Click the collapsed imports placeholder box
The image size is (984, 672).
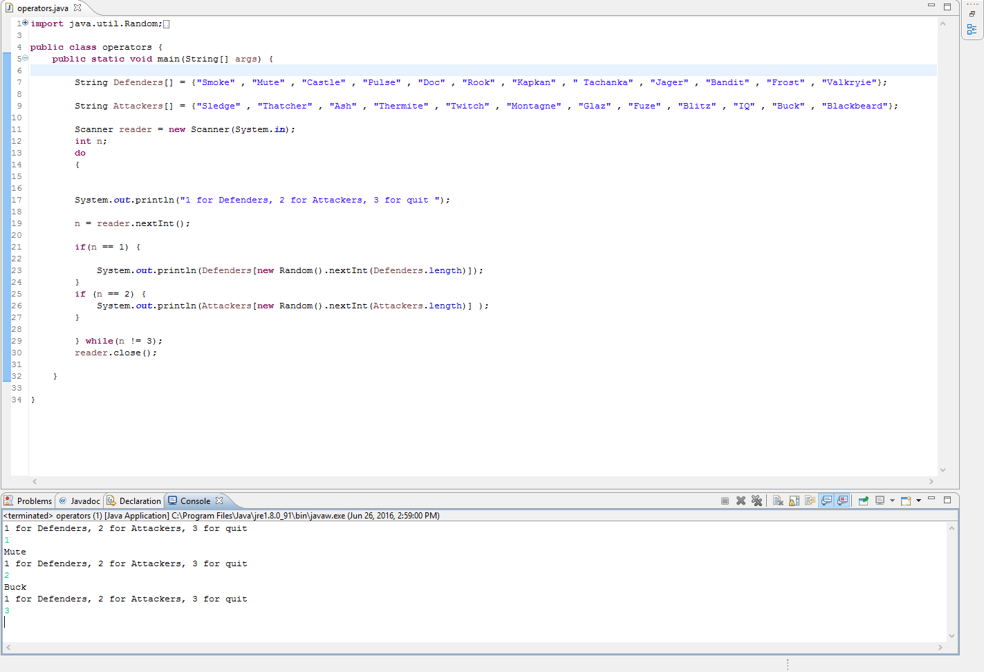click(x=166, y=24)
